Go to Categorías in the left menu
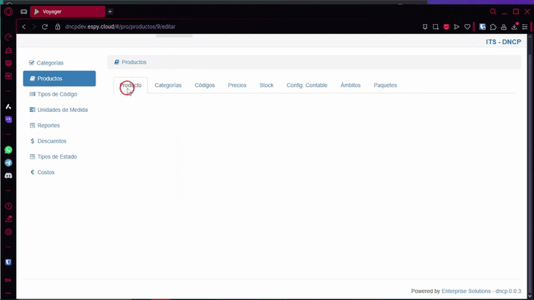 (x=50, y=63)
